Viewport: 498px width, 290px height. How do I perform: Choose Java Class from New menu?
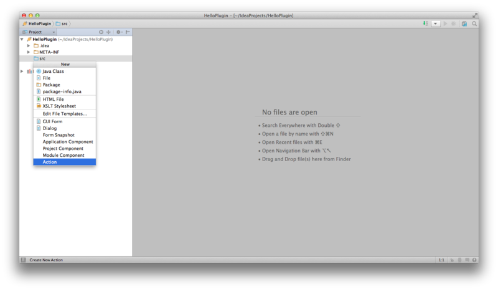(65, 71)
